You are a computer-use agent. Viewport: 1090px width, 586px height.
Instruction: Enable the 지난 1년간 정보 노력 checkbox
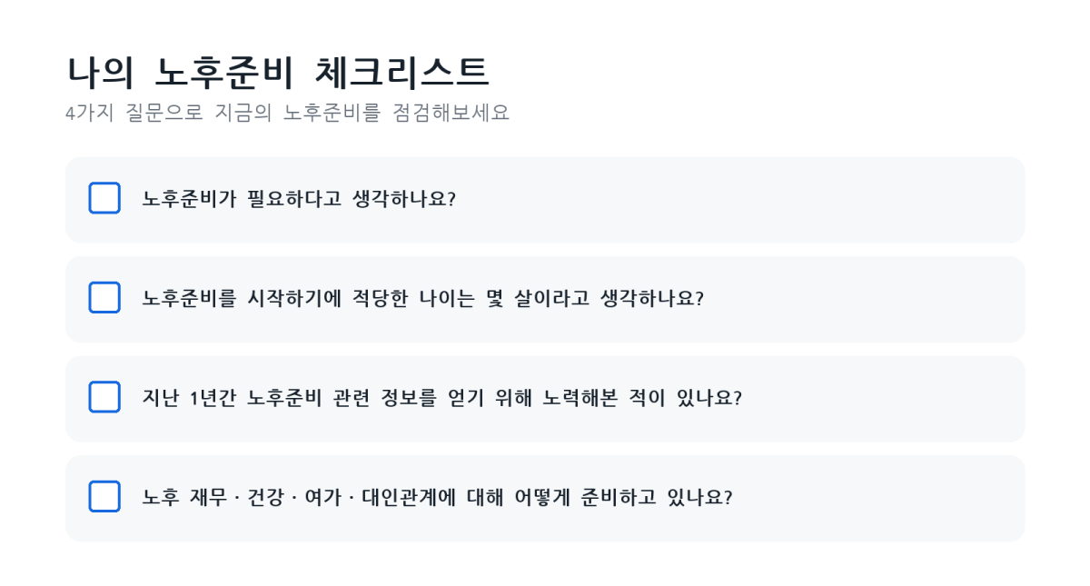104,397
